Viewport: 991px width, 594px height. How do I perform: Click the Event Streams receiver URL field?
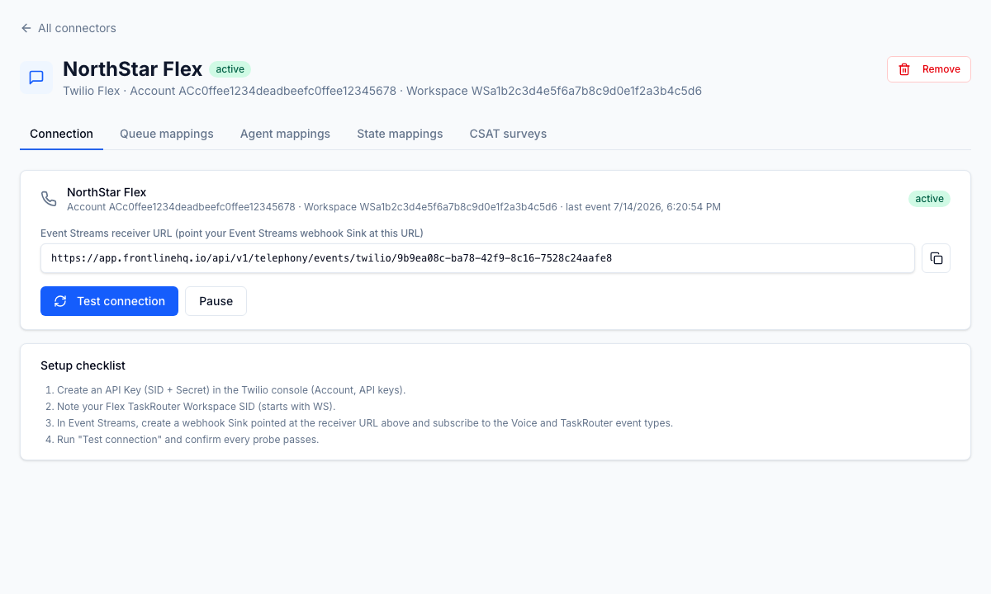pos(477,258)
